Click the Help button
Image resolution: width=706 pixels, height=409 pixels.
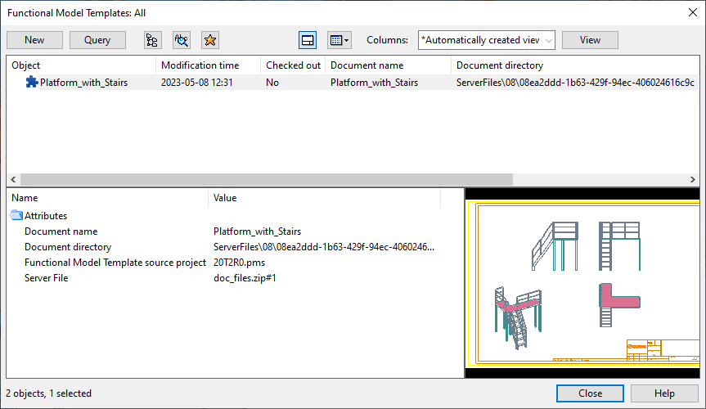[664, 393]
